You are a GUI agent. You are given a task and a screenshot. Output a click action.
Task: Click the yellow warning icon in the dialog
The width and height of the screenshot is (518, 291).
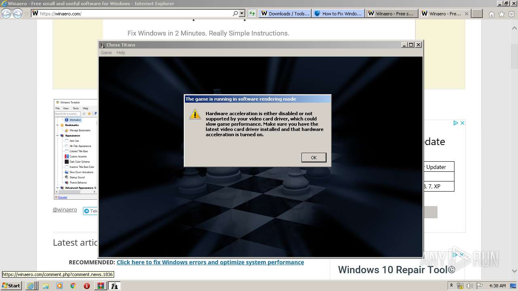click(195, 114)
